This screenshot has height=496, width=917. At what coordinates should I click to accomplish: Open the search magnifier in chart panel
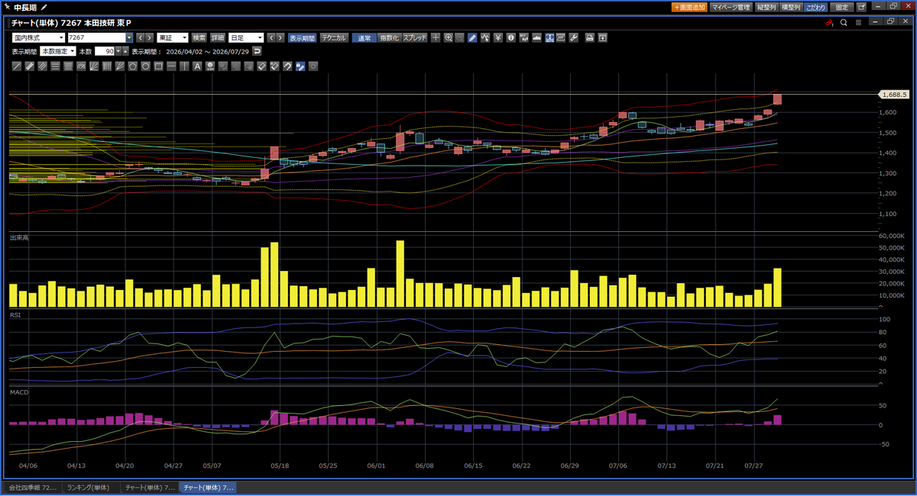[844, 23]
